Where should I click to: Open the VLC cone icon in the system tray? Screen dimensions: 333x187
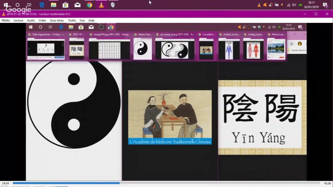pos(259,5)
